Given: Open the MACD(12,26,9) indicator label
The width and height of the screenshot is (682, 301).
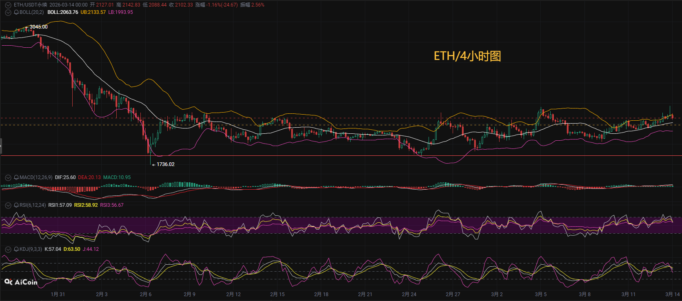Looking at the screenshot, I should point(36,177).
